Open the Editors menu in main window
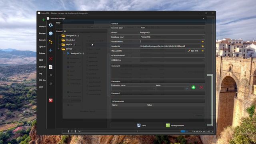The height and width of the screenshot is (144, 256). coord(42,53)
